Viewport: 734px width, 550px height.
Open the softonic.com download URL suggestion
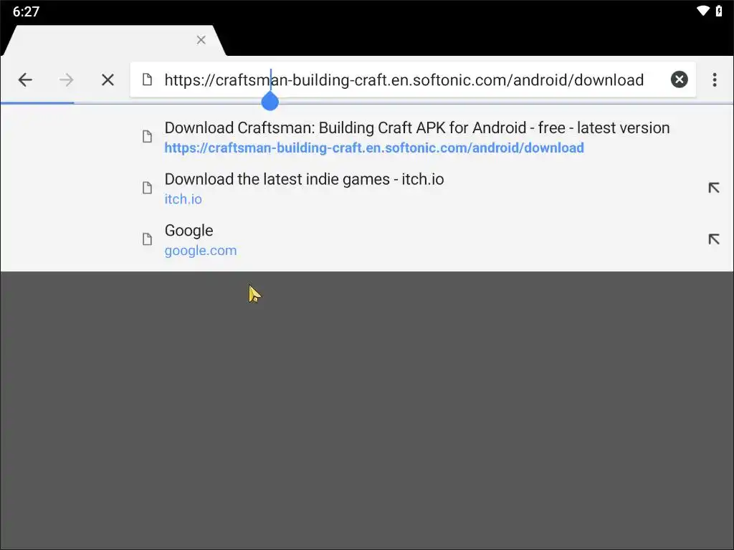pos(374,148)
